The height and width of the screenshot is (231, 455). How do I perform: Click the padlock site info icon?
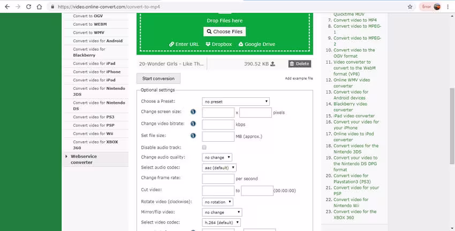[x=52, y=6]
